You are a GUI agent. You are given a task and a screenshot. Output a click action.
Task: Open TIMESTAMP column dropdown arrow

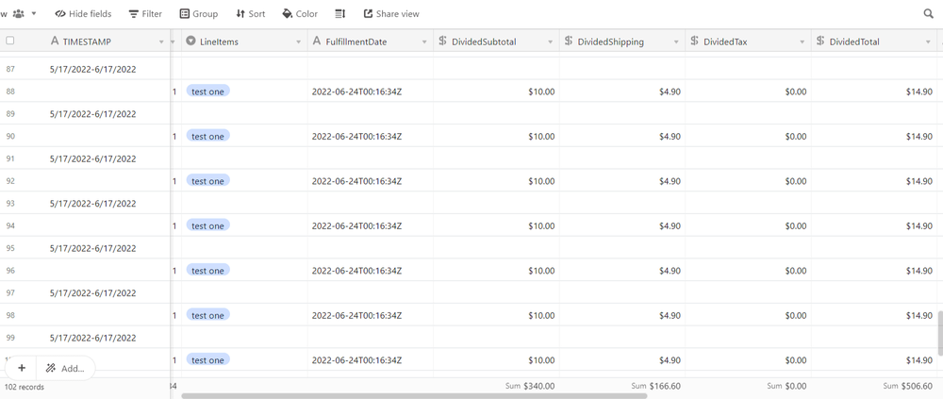tap(161, 42)
